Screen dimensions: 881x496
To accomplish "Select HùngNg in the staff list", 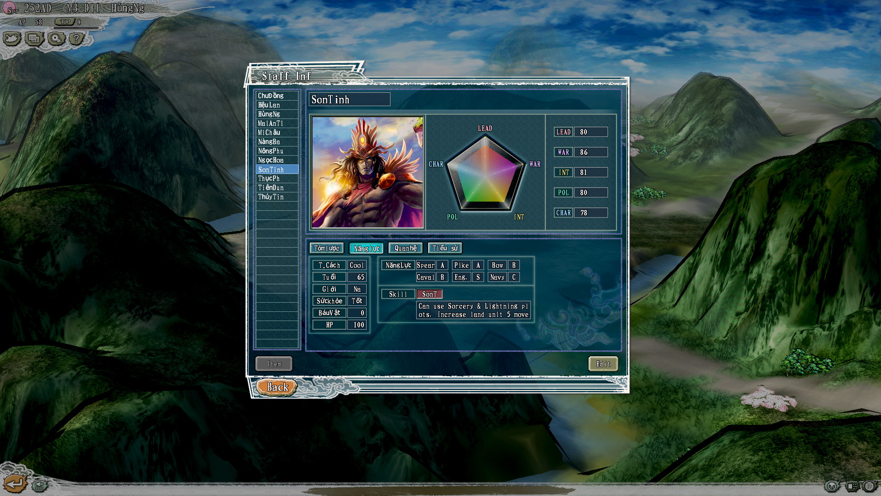I will [277, 114].
